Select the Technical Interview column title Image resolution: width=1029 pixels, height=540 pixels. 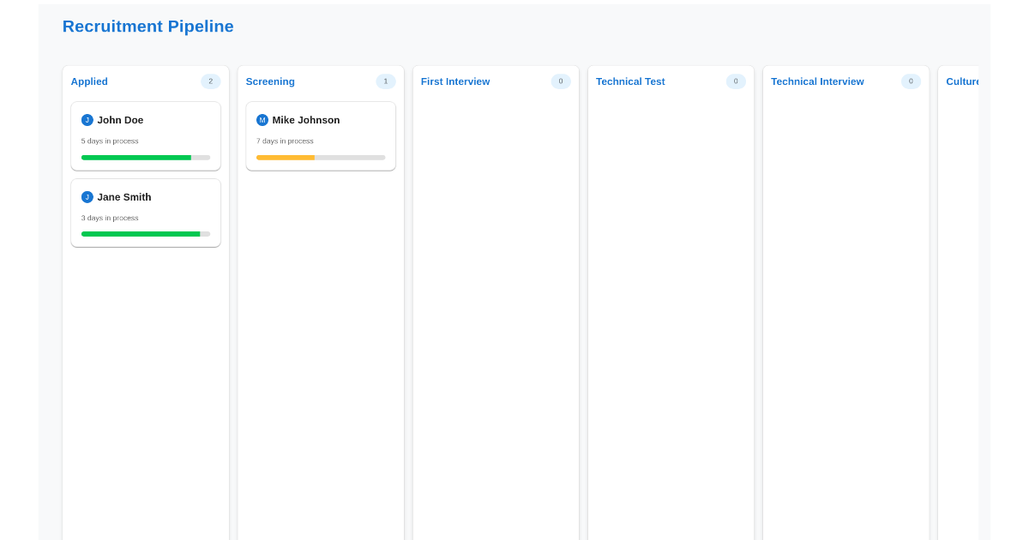click(817, 81)
